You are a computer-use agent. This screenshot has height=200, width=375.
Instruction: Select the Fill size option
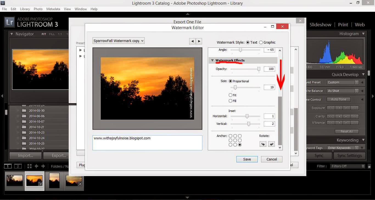point(231,101)
